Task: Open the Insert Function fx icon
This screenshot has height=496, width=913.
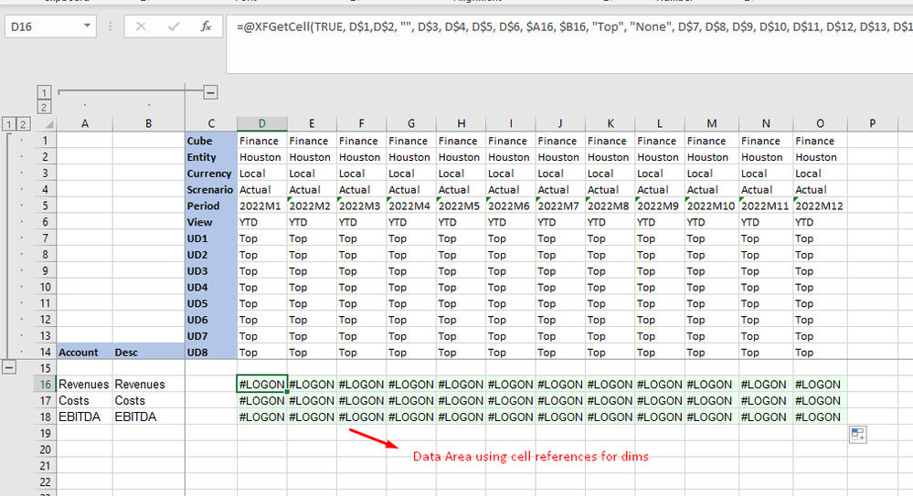Action: tap(206, 26)
